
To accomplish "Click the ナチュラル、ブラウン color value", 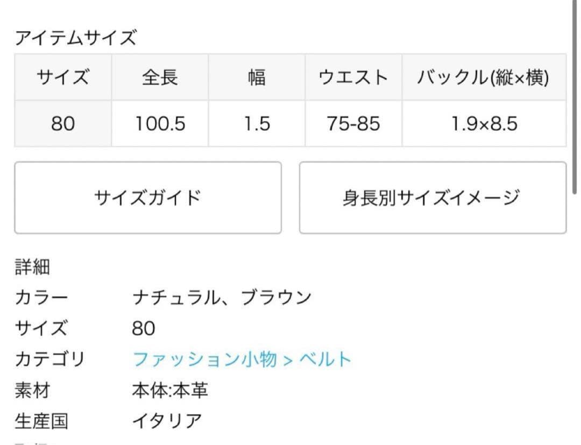I will 222,297.
